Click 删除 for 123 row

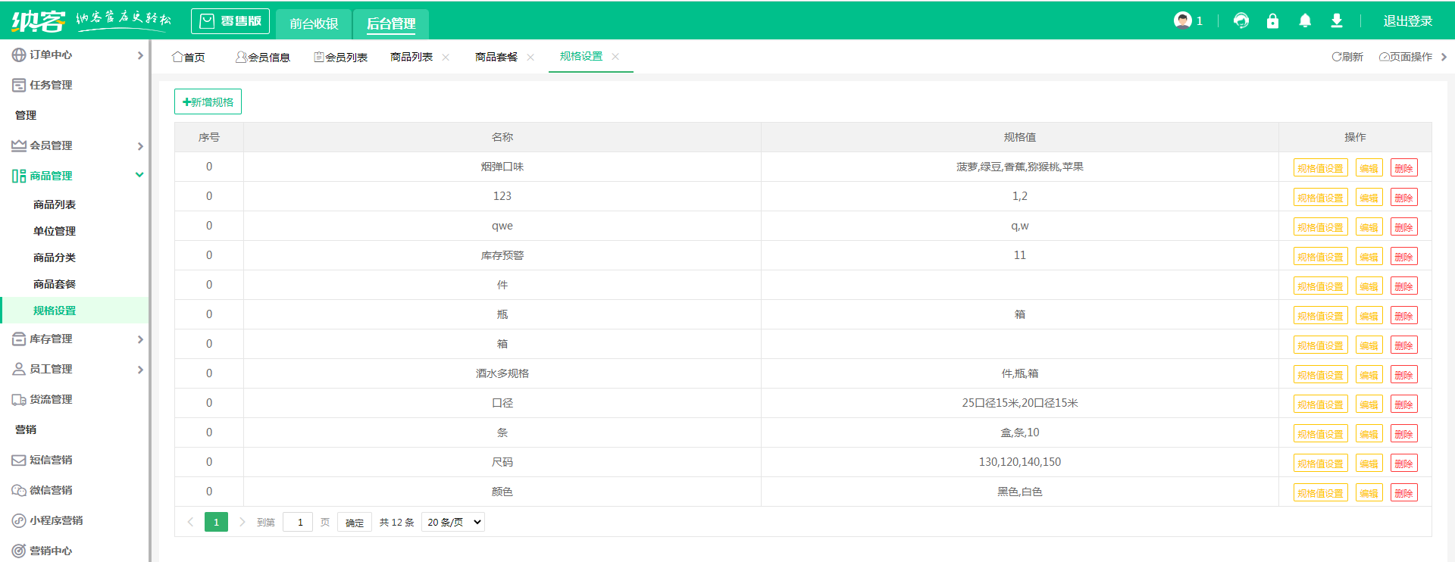tap(1403, 198)
